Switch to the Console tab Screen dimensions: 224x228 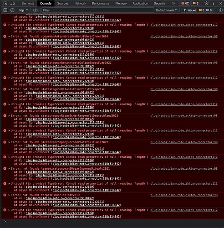click(x=46, y=3)
